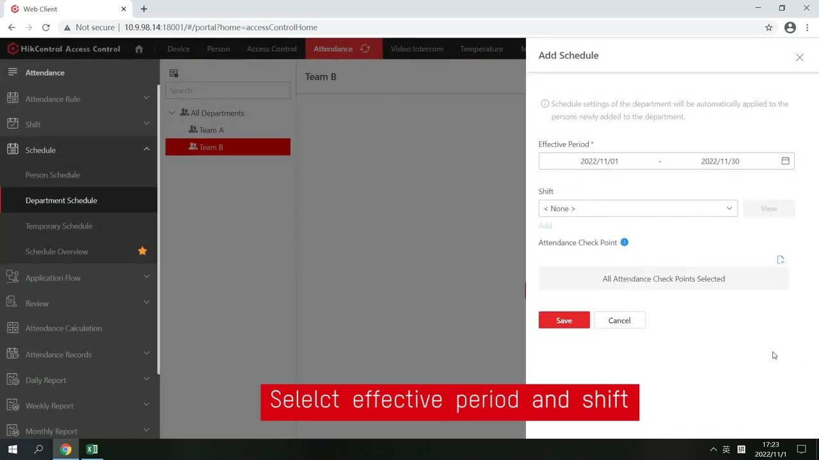Click the taskbar search icon

[38, 449]
